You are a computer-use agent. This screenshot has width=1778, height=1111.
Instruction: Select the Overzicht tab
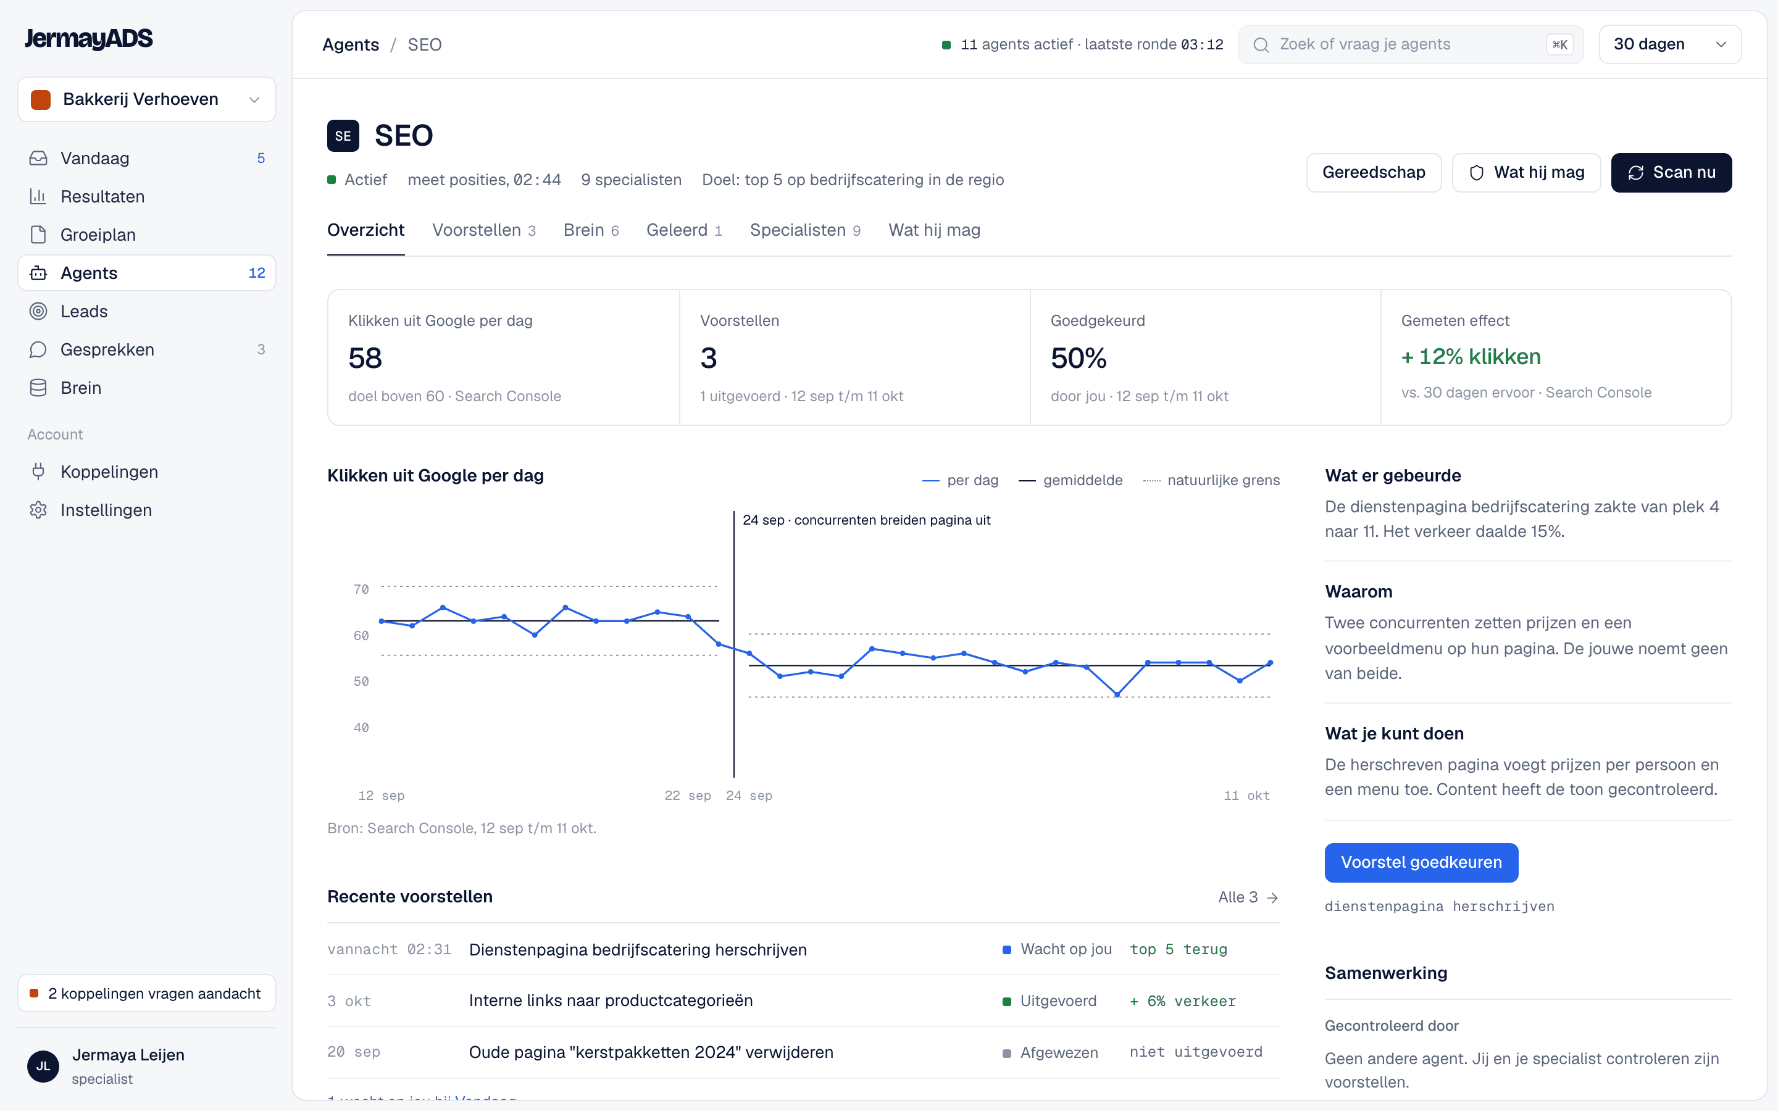[366, 230]
